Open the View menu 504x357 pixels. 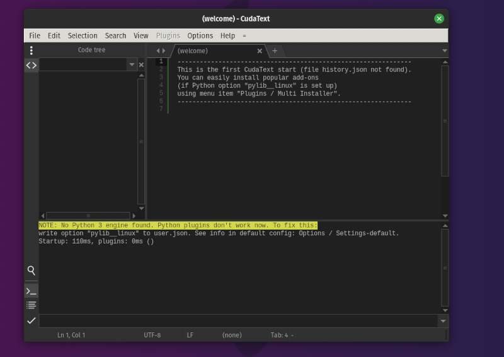(140, 36)
